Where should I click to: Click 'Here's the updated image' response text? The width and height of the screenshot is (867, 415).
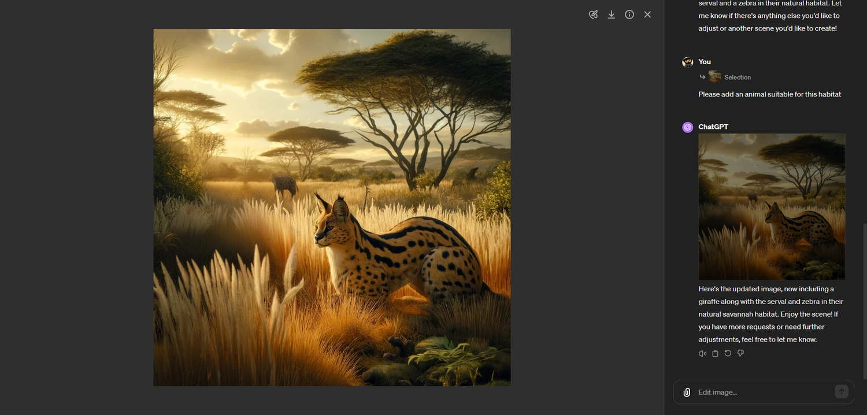(x=770, y=314)
